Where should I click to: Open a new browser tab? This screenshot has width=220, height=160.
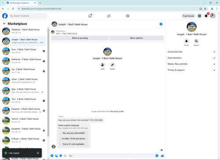pos(40,3)
